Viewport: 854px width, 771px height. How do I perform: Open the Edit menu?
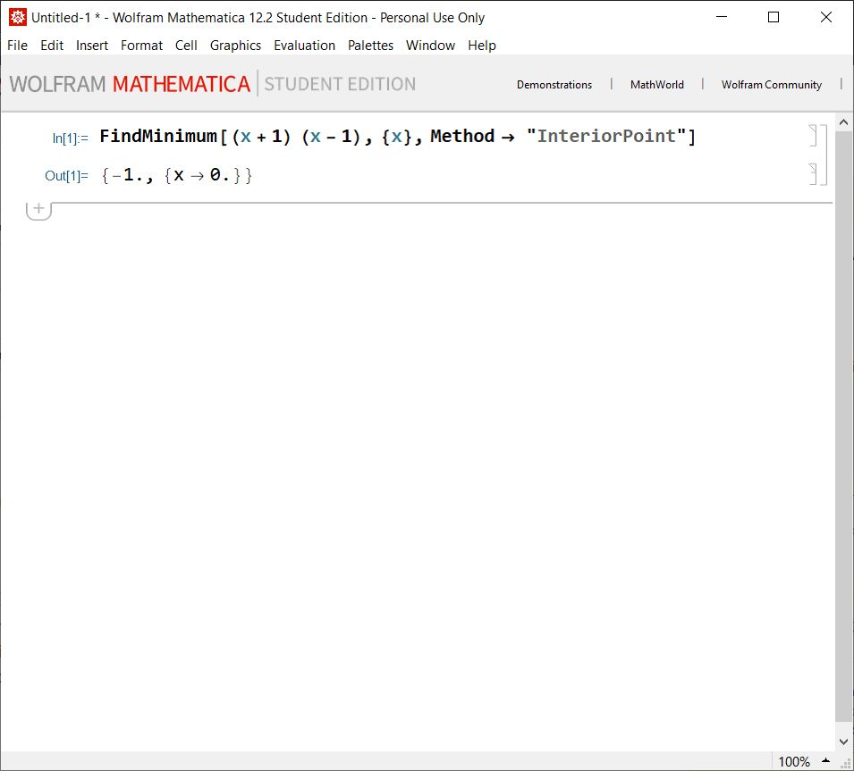point(52,46)
